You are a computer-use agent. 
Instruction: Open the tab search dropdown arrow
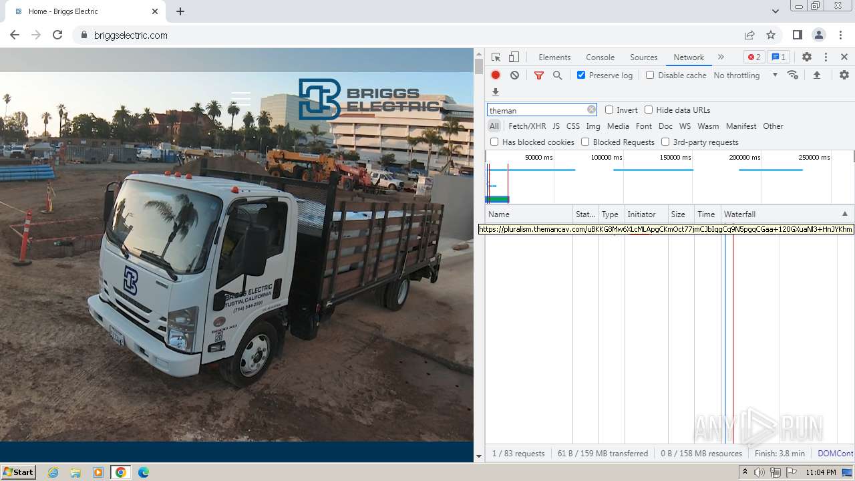coord(775,11)
